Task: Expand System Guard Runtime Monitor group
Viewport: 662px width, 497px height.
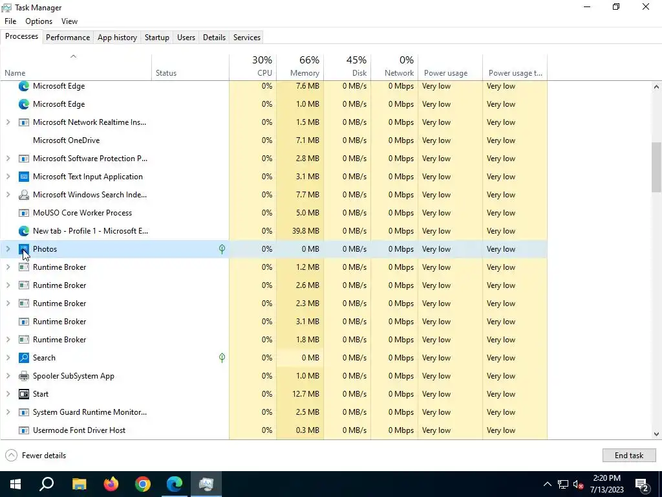Action: point(8,412)
